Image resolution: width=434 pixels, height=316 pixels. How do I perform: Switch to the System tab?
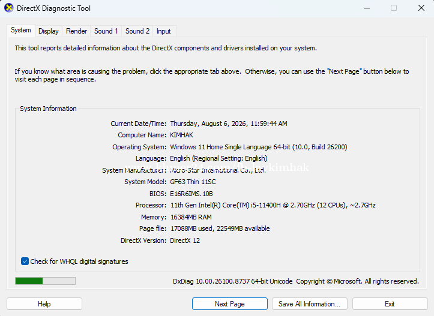click(21, 30)
